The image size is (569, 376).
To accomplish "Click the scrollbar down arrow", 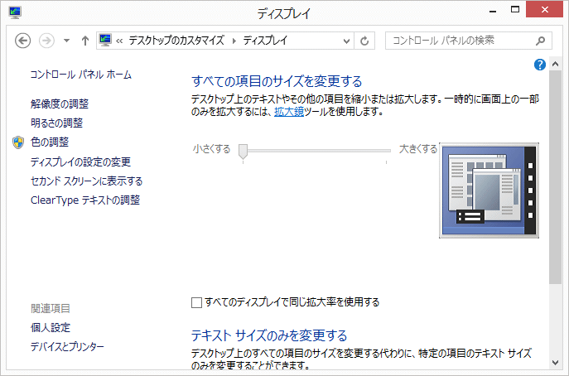I will (555, 363).
